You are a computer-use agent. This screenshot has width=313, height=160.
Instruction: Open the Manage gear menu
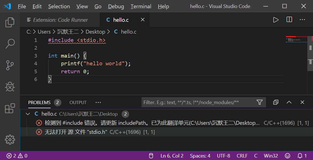(10, 139)
